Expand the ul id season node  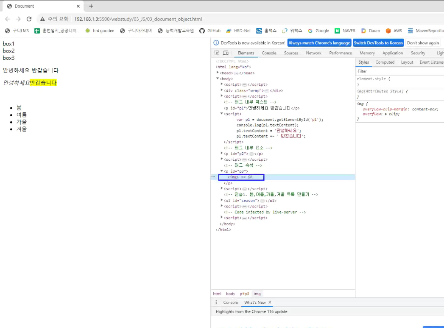[221, 200]
